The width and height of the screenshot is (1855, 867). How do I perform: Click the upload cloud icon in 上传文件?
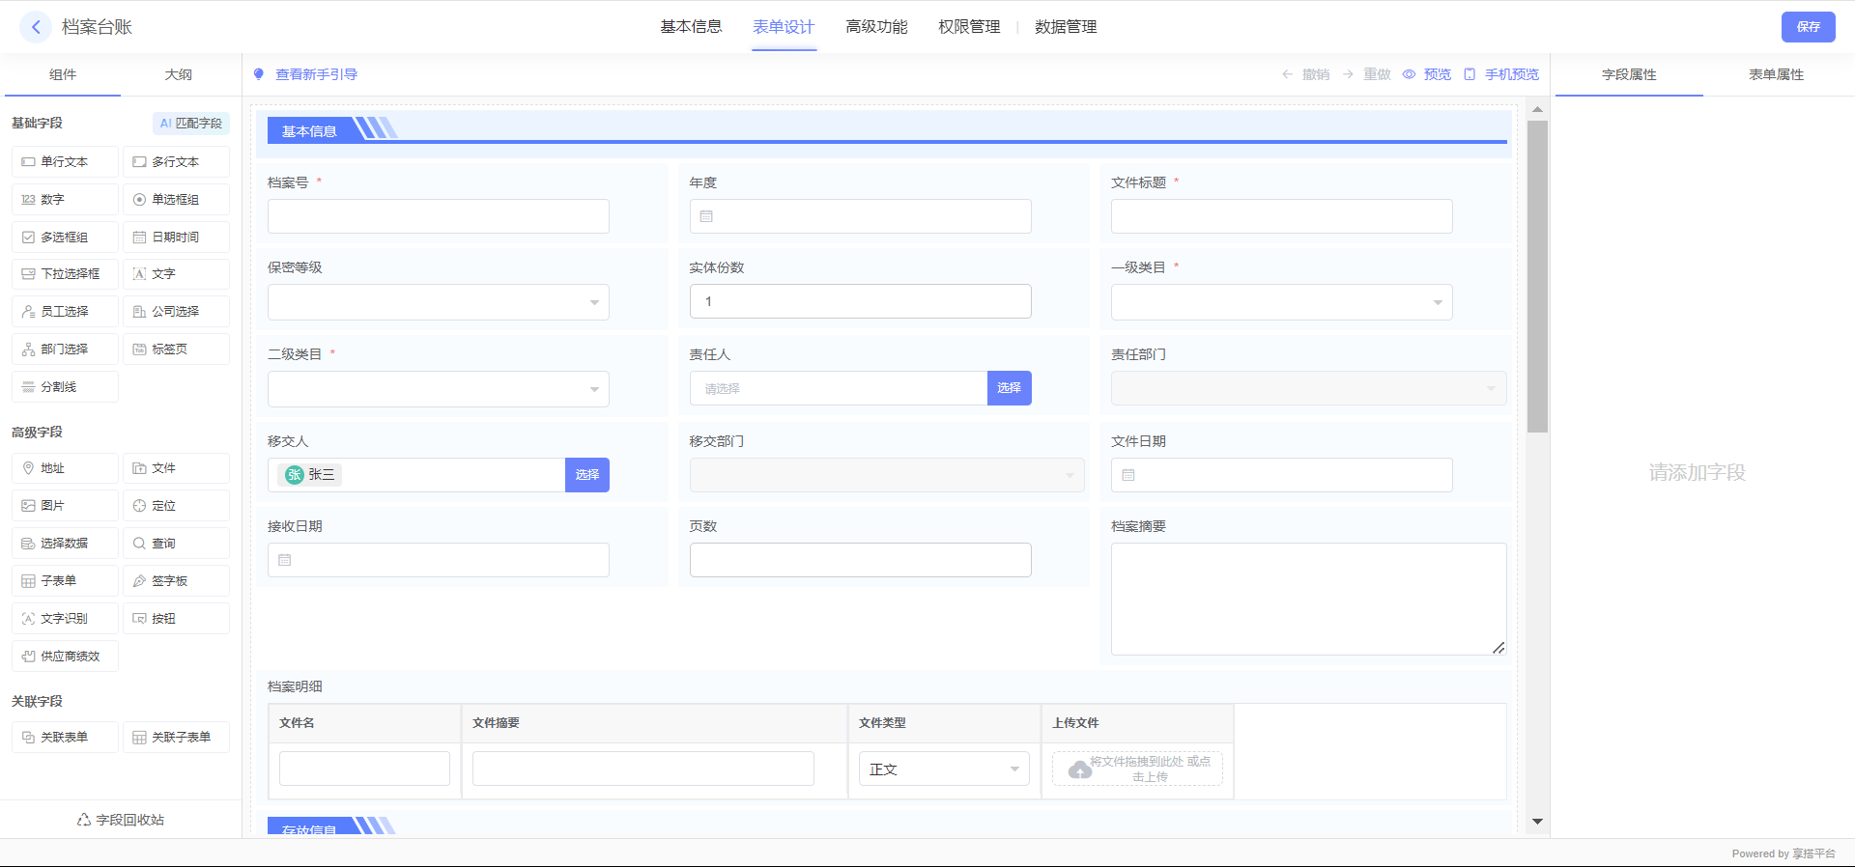[1079, 769]
